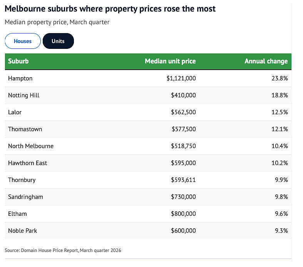Click the 23.8% annual change value
The width and height of the screenshot is (303, 267).
pyautogui.click(x=280, y=78)
